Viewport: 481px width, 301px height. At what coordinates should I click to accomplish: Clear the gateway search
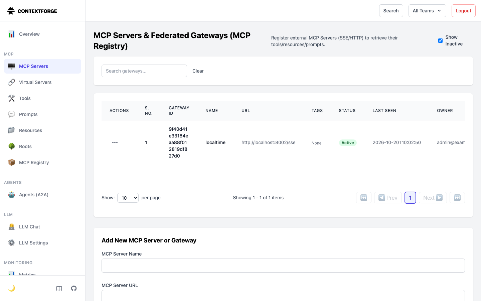[198, 71]
